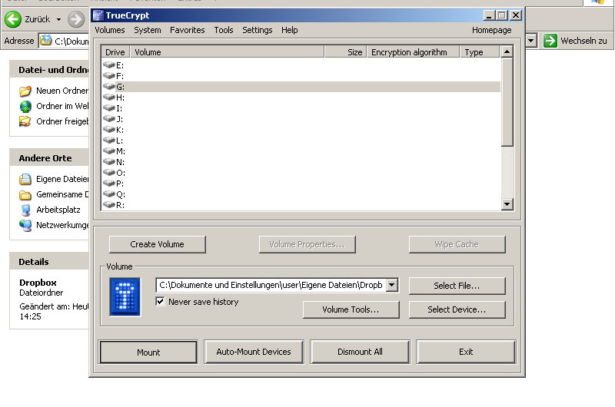Click the grey forward arrow in Explorer

(x=76, y=19)
